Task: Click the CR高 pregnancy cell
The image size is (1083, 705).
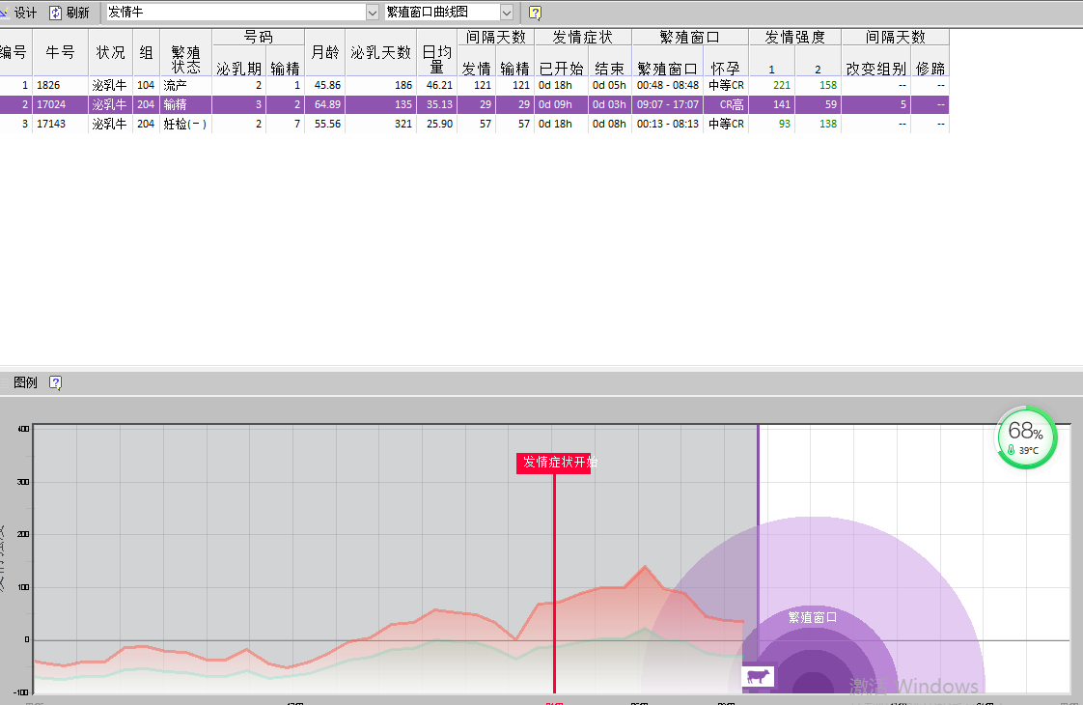Action: (726, 104)
